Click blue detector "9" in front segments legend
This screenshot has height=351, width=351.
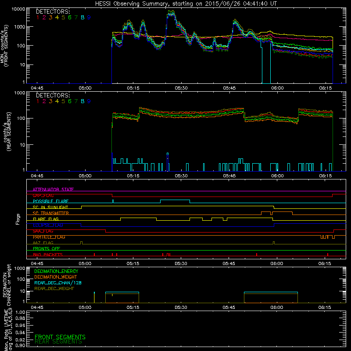point(89,18)
